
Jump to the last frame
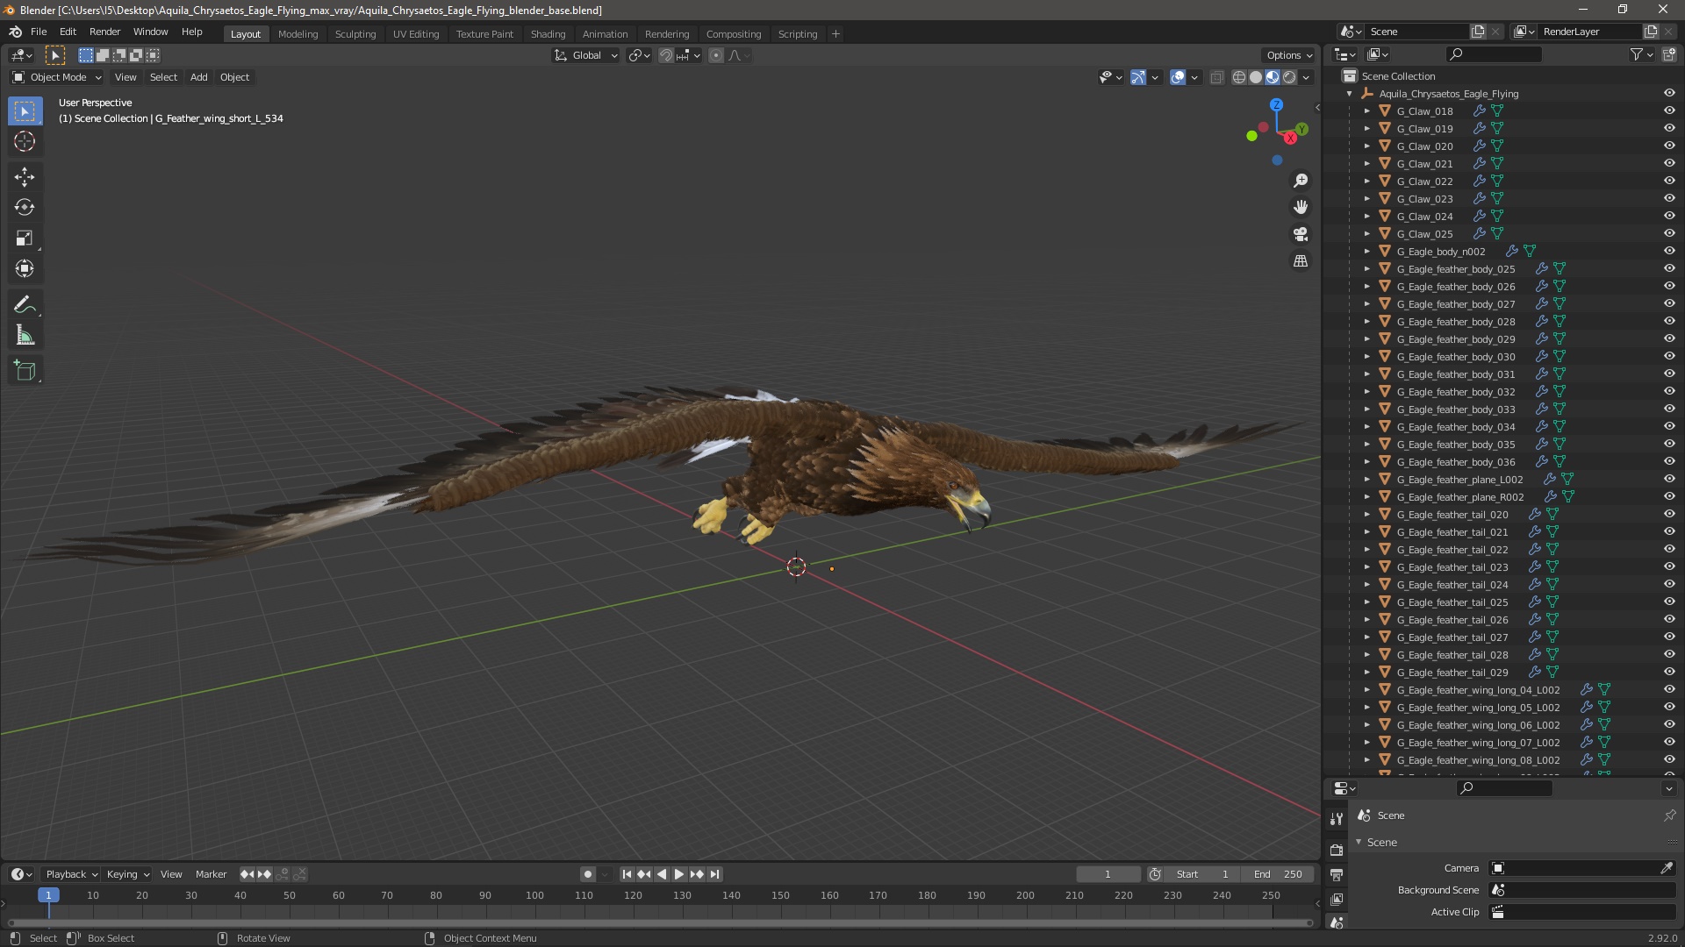point(714,874)
